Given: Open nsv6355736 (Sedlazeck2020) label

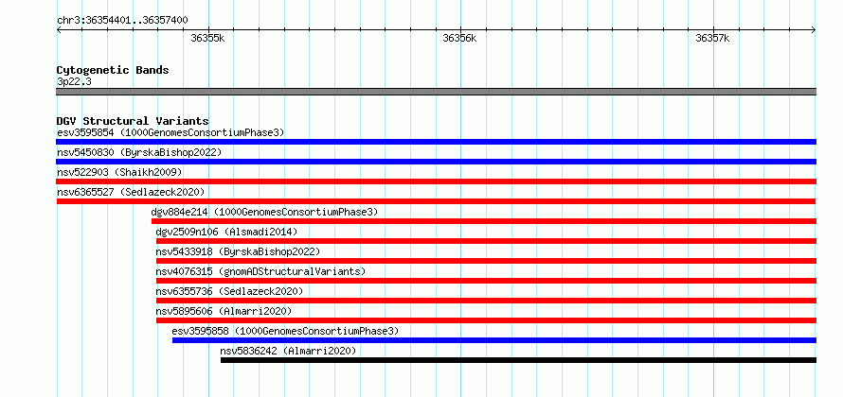Looking at the screenshot, I should click(x=229, y=291).
